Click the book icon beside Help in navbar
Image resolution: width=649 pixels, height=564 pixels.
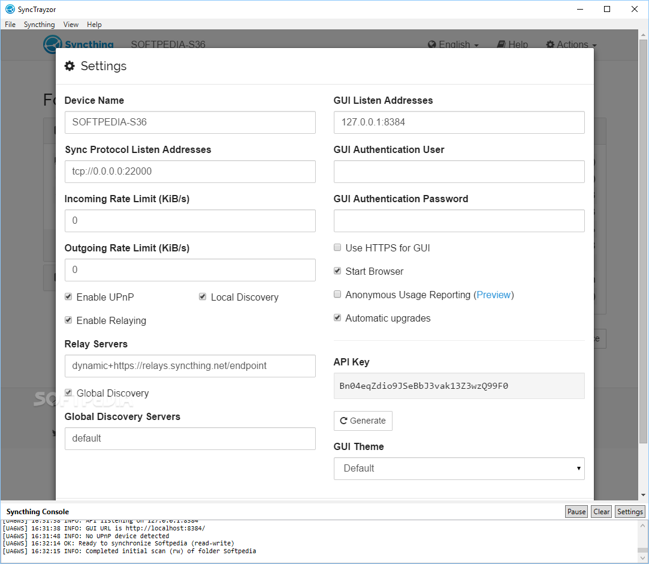501,44
